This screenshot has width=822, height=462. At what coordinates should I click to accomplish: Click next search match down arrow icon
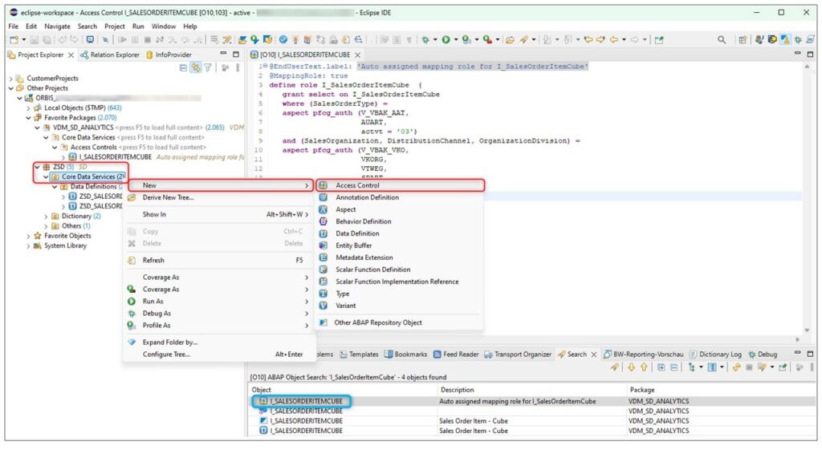pos(631,367)
